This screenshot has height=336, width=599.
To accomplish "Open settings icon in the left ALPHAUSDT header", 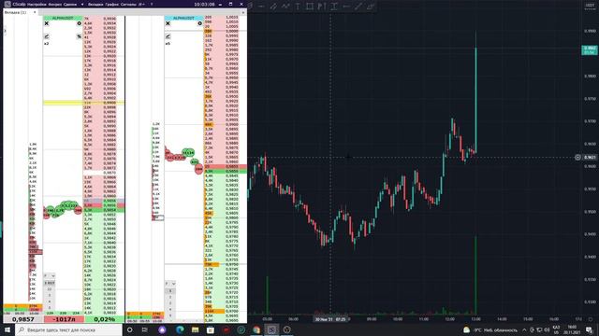I will 79,23.
